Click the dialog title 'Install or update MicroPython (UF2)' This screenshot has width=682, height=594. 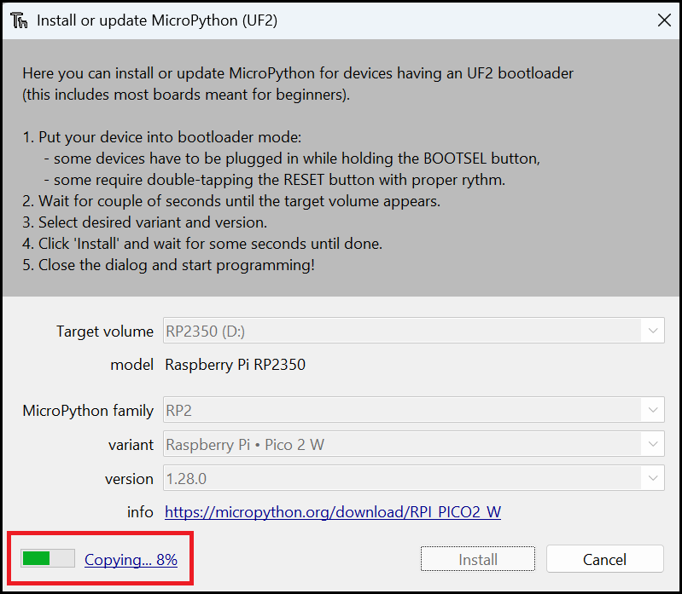click(x=157, y=20)
